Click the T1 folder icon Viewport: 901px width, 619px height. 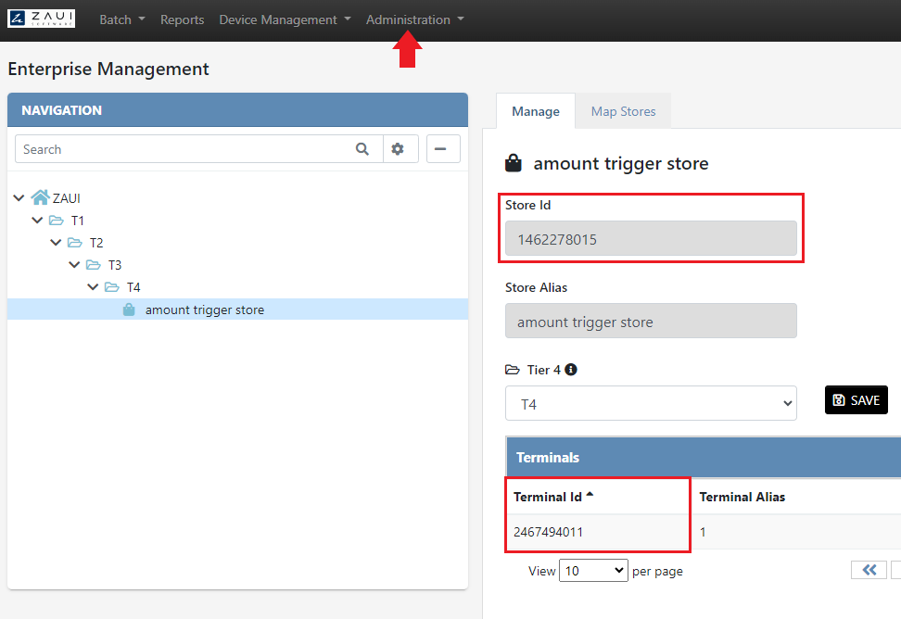57,221
